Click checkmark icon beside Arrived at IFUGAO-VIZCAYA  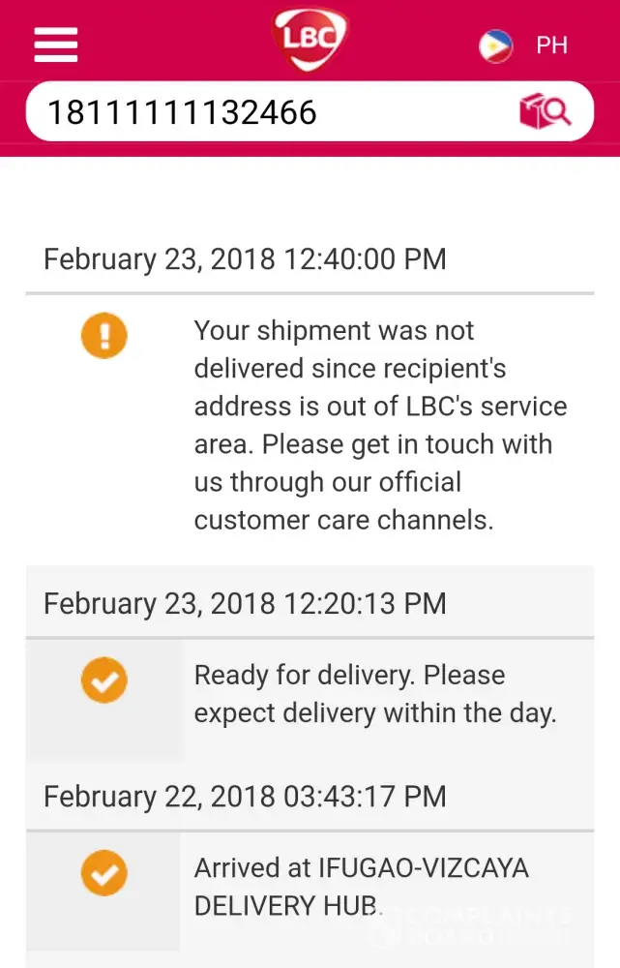pyautogui.click(x=103, y=872)
